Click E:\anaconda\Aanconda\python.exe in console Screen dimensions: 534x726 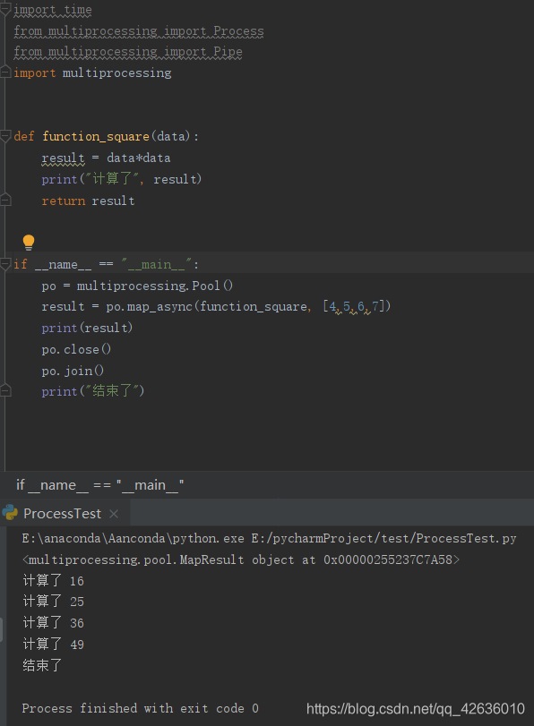point(133,539)
